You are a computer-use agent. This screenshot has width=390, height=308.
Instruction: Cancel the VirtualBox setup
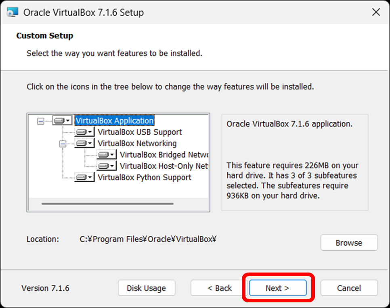[x=349, y=288]
